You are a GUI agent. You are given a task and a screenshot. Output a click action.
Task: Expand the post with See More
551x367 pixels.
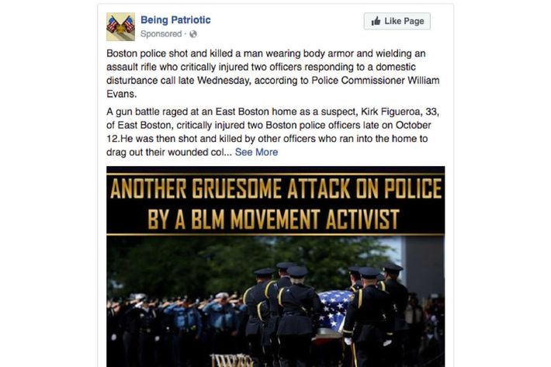coord(256,152)
